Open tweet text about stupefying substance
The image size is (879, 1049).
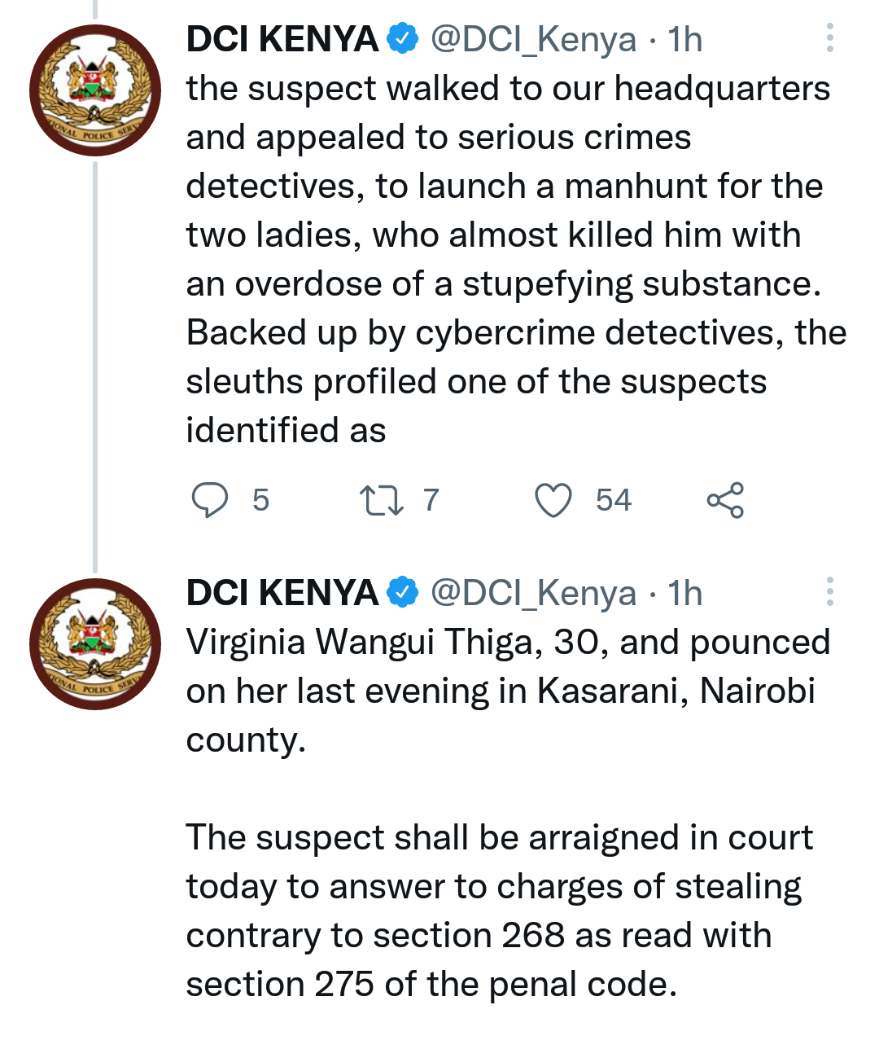(516, 259)
